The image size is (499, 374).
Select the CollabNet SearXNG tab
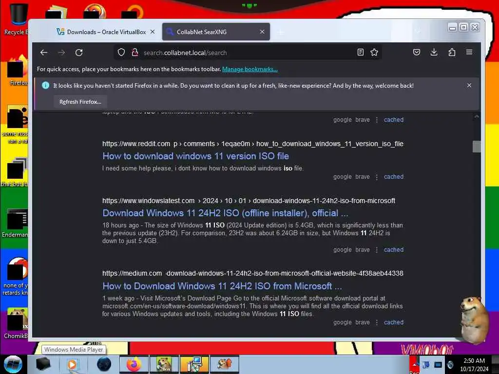click(216, 32)
